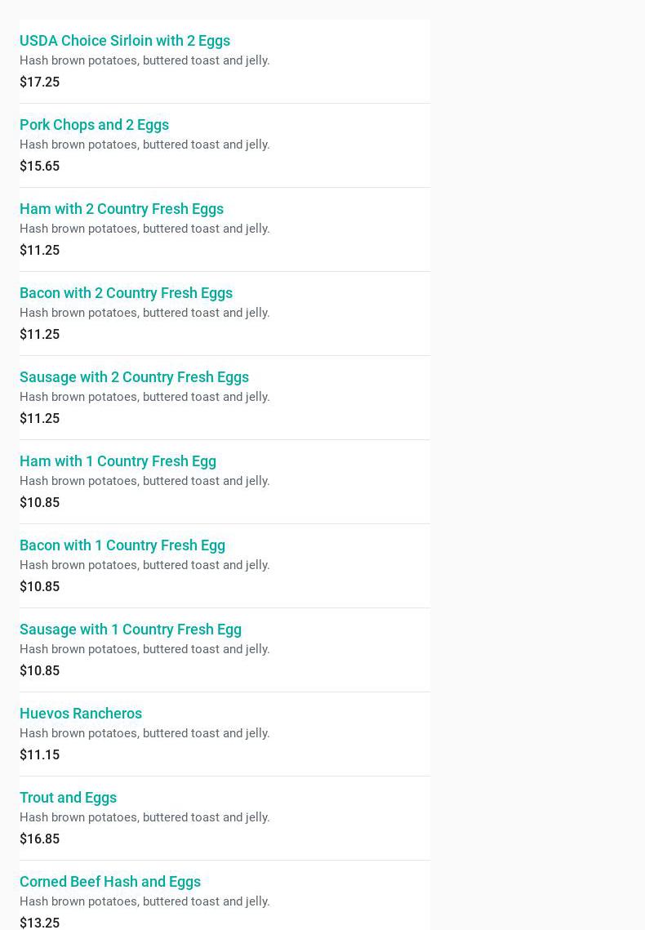Select the Pork Chops and 2 Eggs link
The width and height of the screenshot is (645, 930).
pos(94,124)
